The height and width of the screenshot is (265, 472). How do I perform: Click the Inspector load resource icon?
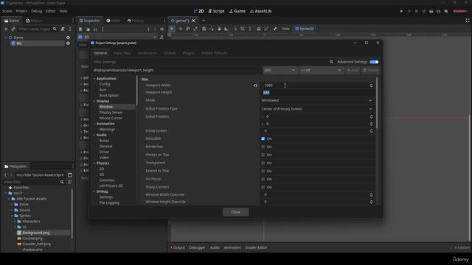(88, 29)
